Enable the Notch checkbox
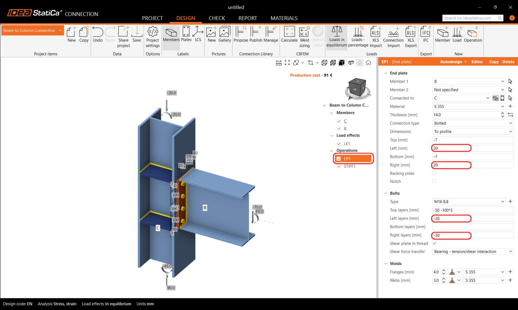The height and width of the screenshot is (310, 518). [434, 181]
